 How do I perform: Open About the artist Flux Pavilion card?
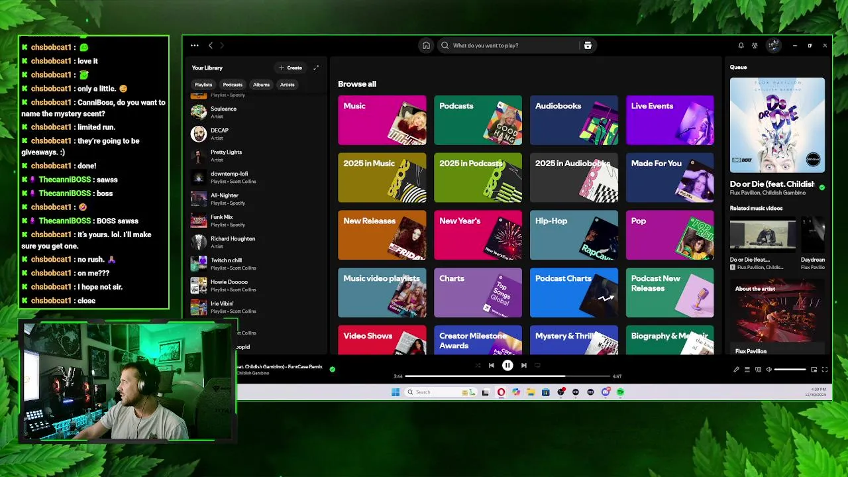[777, 317]
